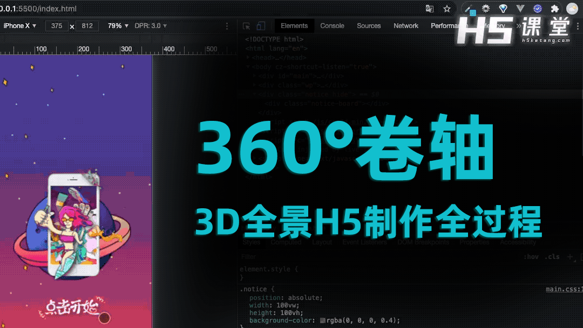Viewport: 583px width, 328px height.
Task: Open the 79% zoom dropdown
Action: [x=118, y=26]
